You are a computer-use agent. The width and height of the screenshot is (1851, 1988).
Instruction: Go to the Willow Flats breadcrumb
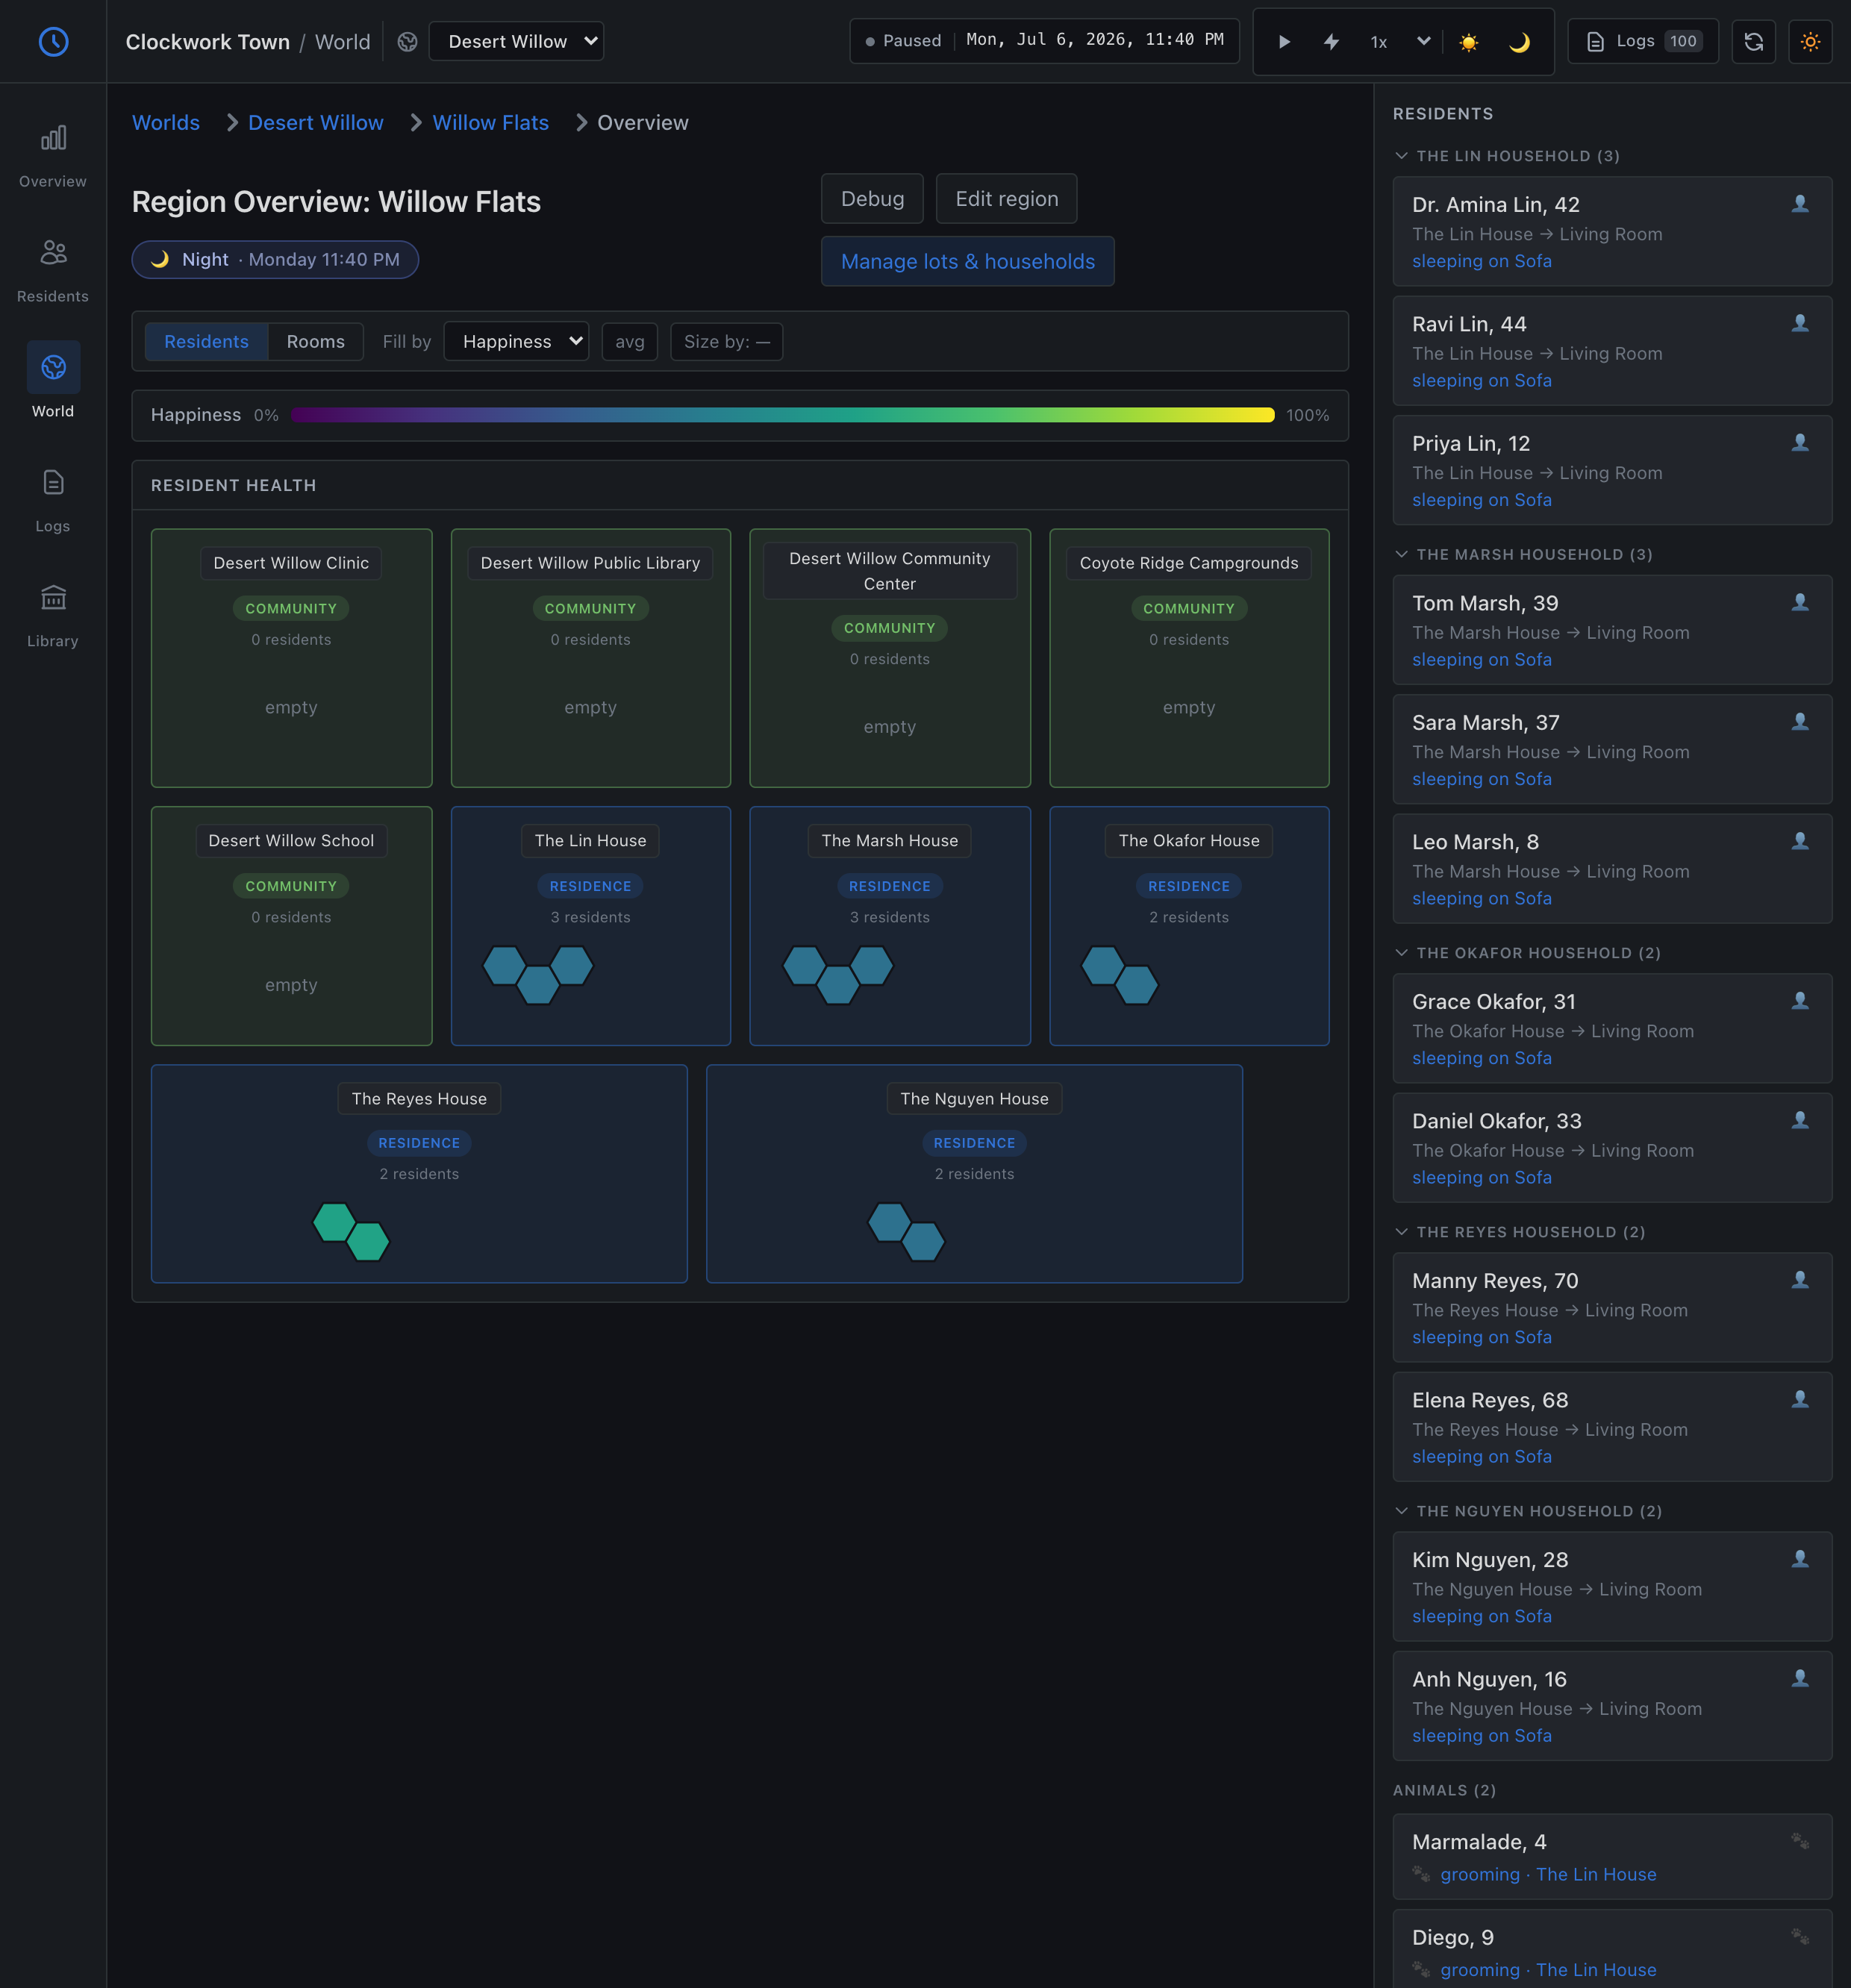[490, 122]
